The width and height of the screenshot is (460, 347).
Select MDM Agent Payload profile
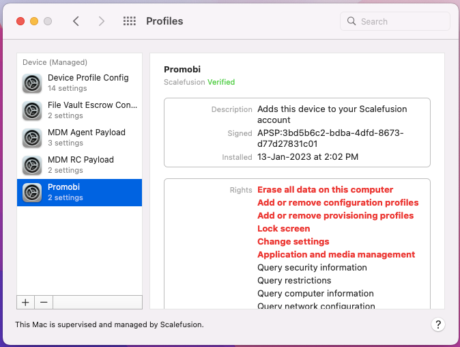[79, 138]
